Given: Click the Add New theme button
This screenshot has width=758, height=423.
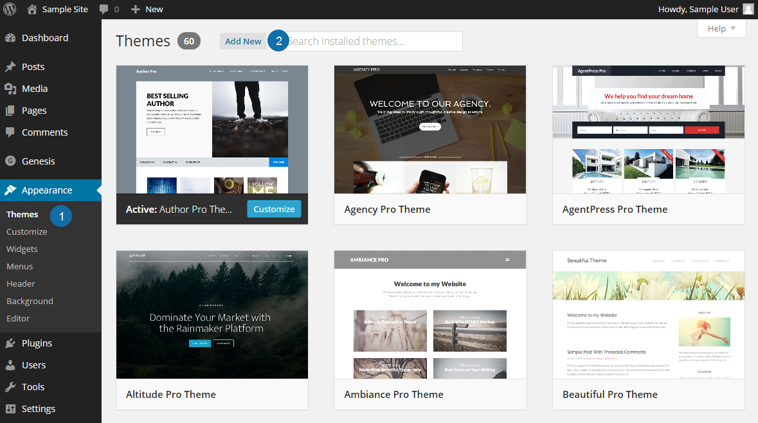Looking at the screenshot, I should coord(242,41).
